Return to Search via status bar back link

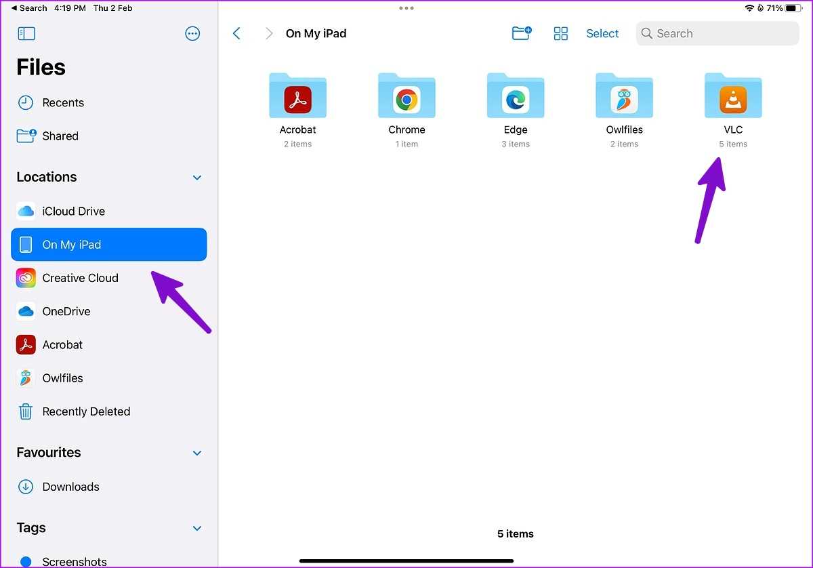[29, 8]
